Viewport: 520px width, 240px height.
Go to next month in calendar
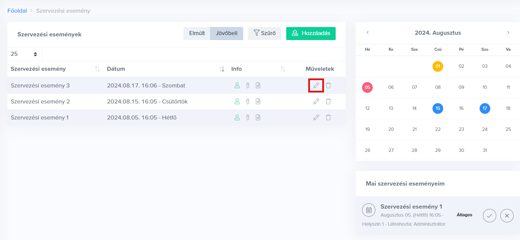(x=508, y=33)
